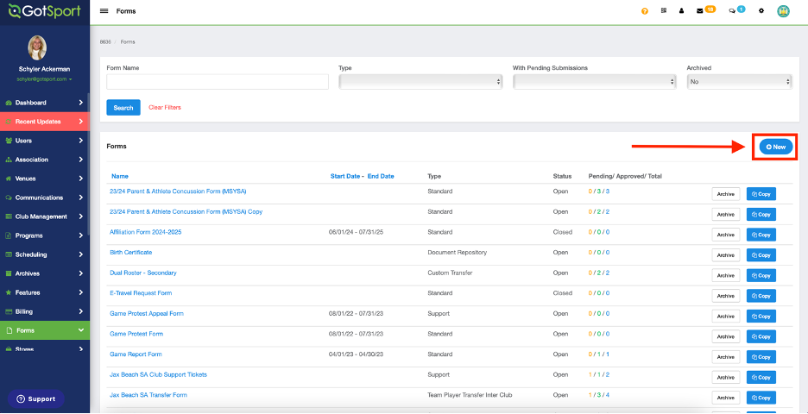The height and width of the screenshot is (414, 808).
Task: Open the user profile icon in top bar
Action: (x=681, y=11)
